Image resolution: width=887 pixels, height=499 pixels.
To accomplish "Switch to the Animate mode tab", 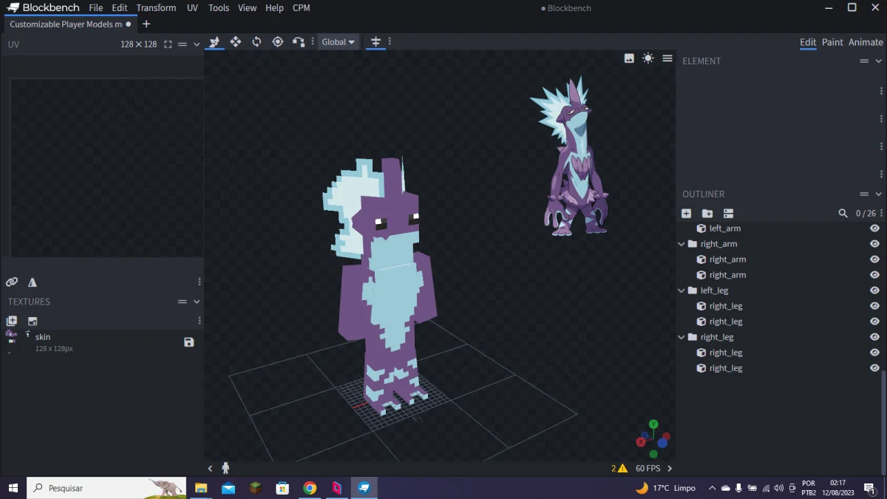I will [x=866, y=42].
